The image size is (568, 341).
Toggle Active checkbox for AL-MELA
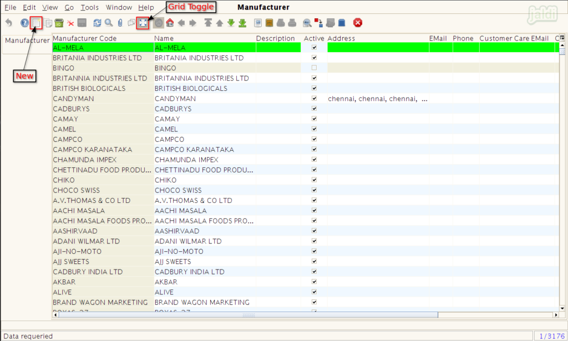pos(314,48)
